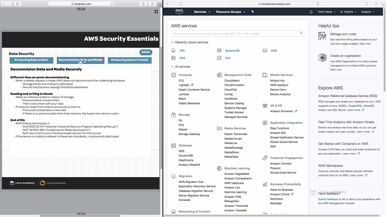Open the S3 service link
This screenshot has width=386, height=217.
(x=180, y=121)
